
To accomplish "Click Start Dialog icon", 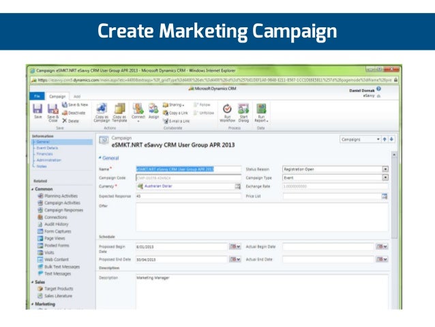I will 243,112.
